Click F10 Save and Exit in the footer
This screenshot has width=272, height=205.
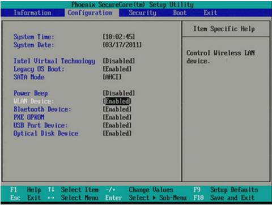(224, 198)
